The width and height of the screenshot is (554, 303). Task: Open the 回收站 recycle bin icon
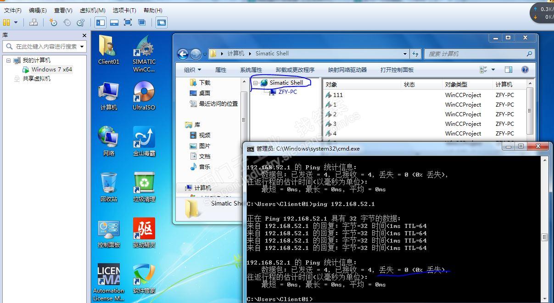(109, 187)
